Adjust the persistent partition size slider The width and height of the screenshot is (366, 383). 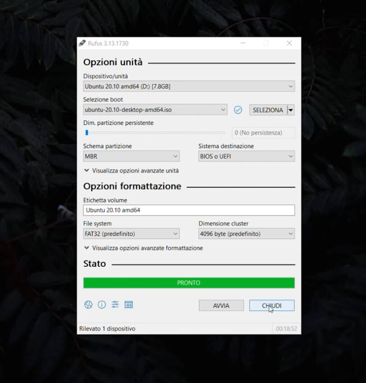(87, 132)
